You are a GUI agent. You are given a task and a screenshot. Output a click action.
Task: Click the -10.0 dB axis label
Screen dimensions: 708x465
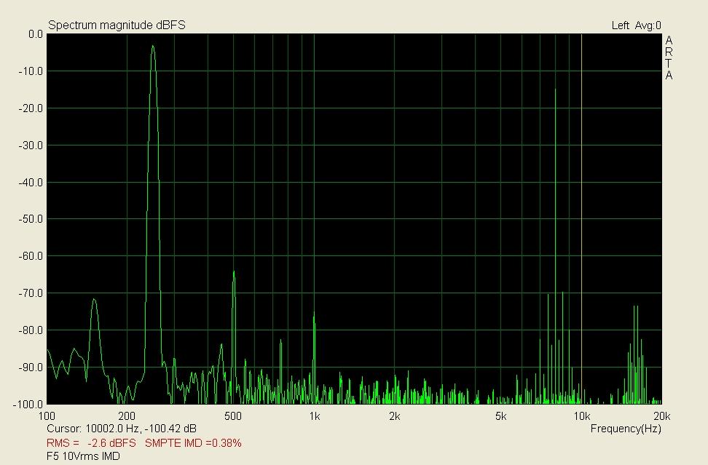31,71
